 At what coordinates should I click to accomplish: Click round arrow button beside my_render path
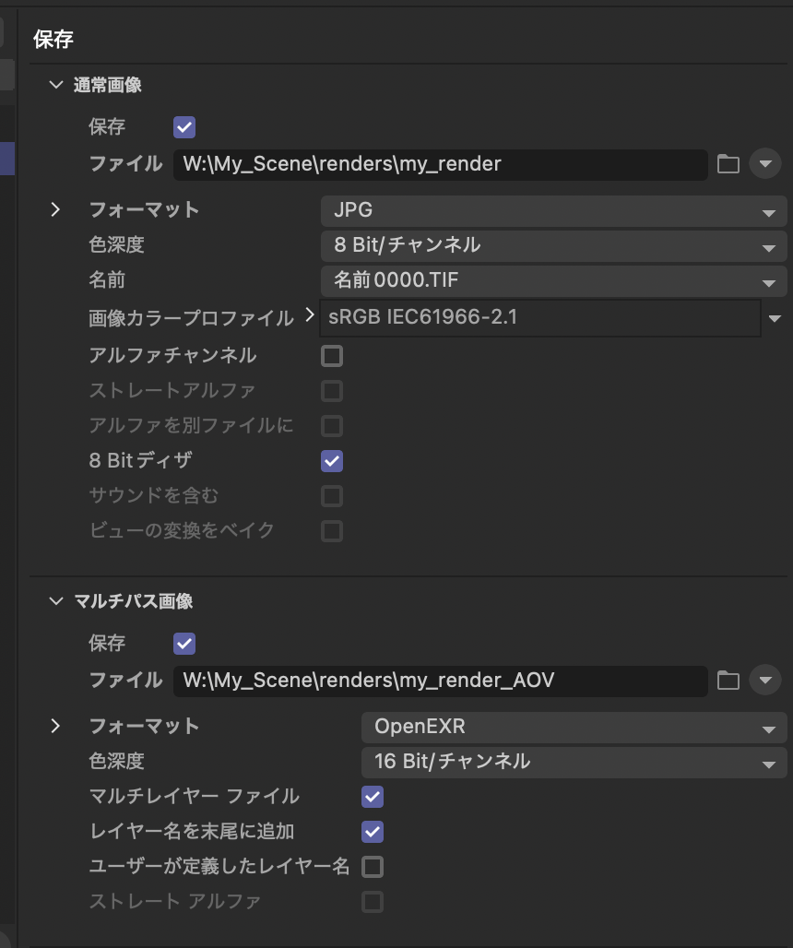pos(765,164)
